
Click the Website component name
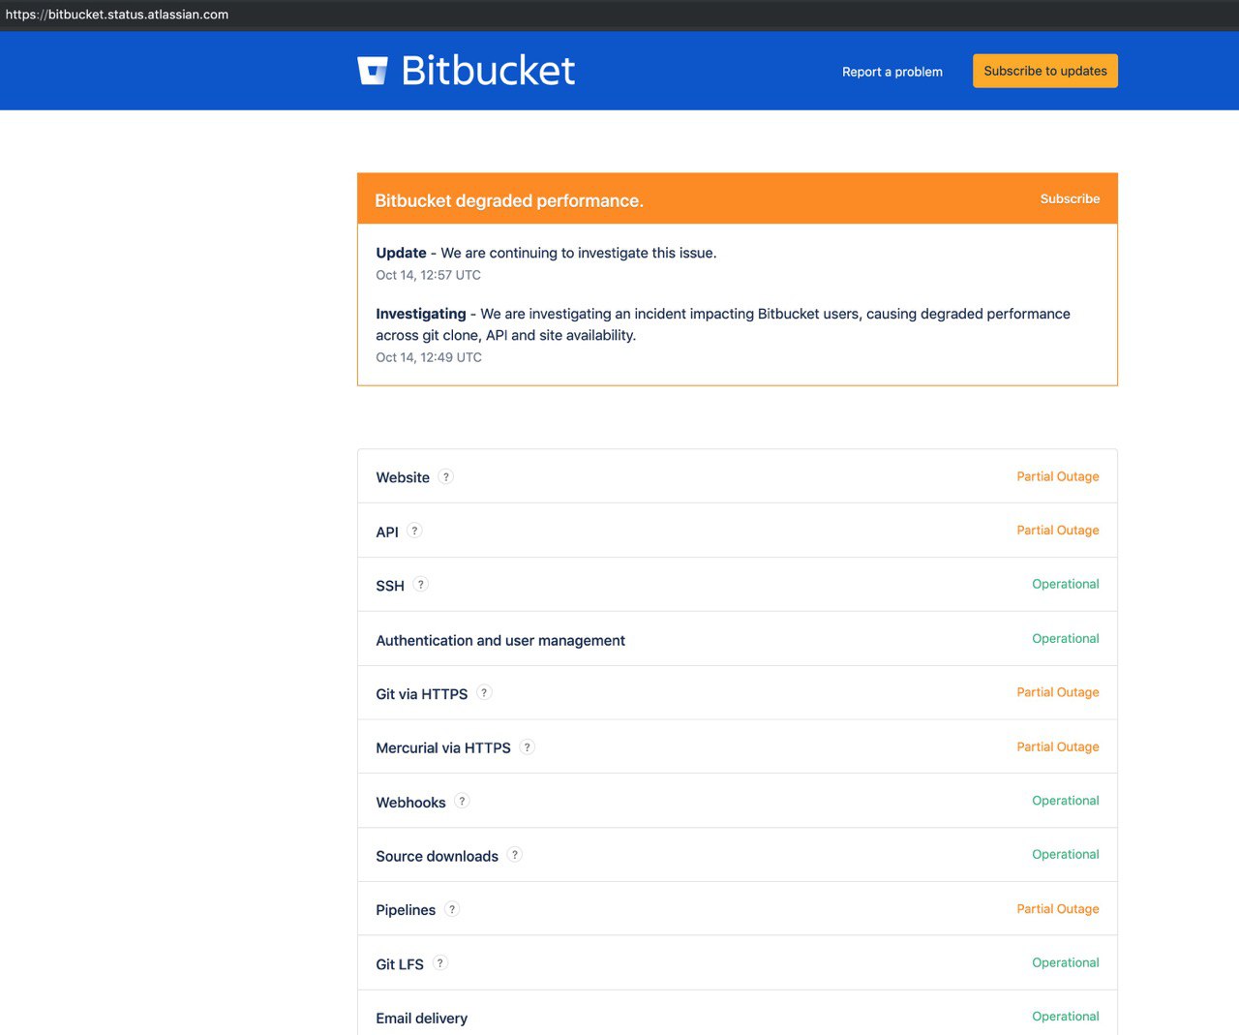pos(403,477)
